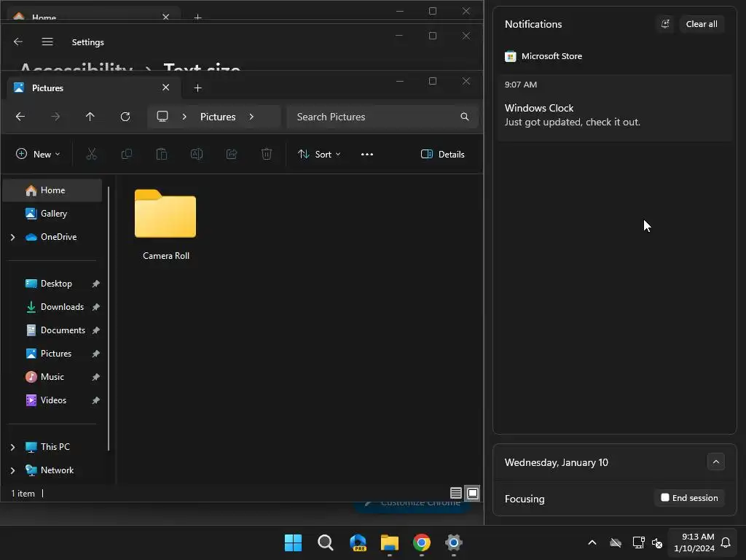Click the Cut scissors icon in toolbar
The image size is (746, 560).
91,155
